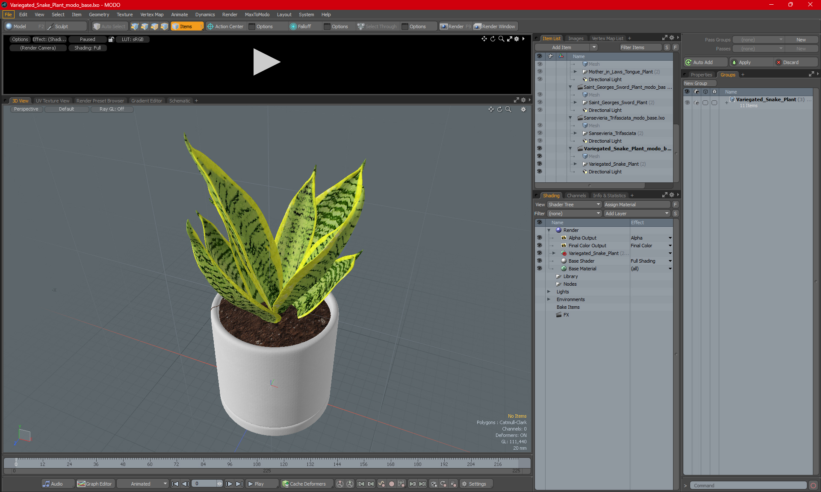Step to next frame

coord(229,484)
